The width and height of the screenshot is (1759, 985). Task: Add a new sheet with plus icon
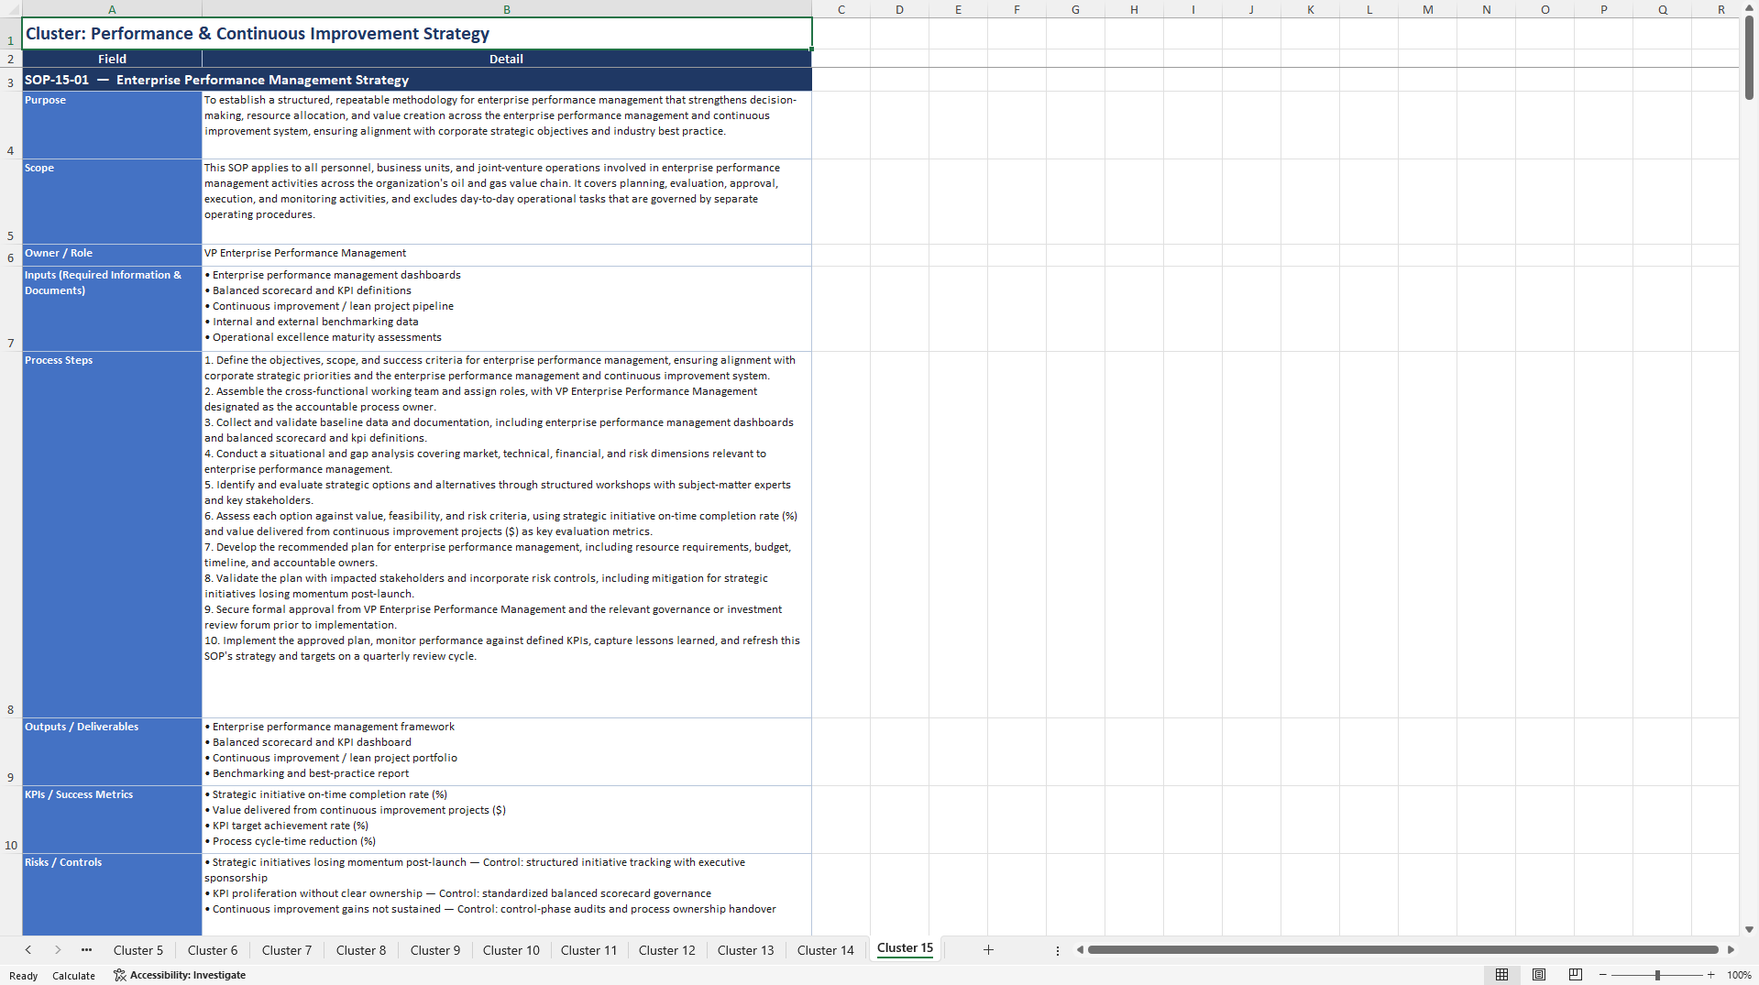coord(988,950)
